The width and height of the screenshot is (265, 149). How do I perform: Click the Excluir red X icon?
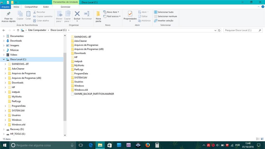pyautogui.click(x=77, y=14)
